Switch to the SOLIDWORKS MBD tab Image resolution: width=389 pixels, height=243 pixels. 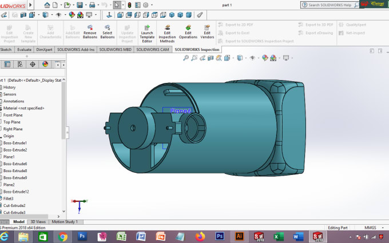(x=116, y=50)
